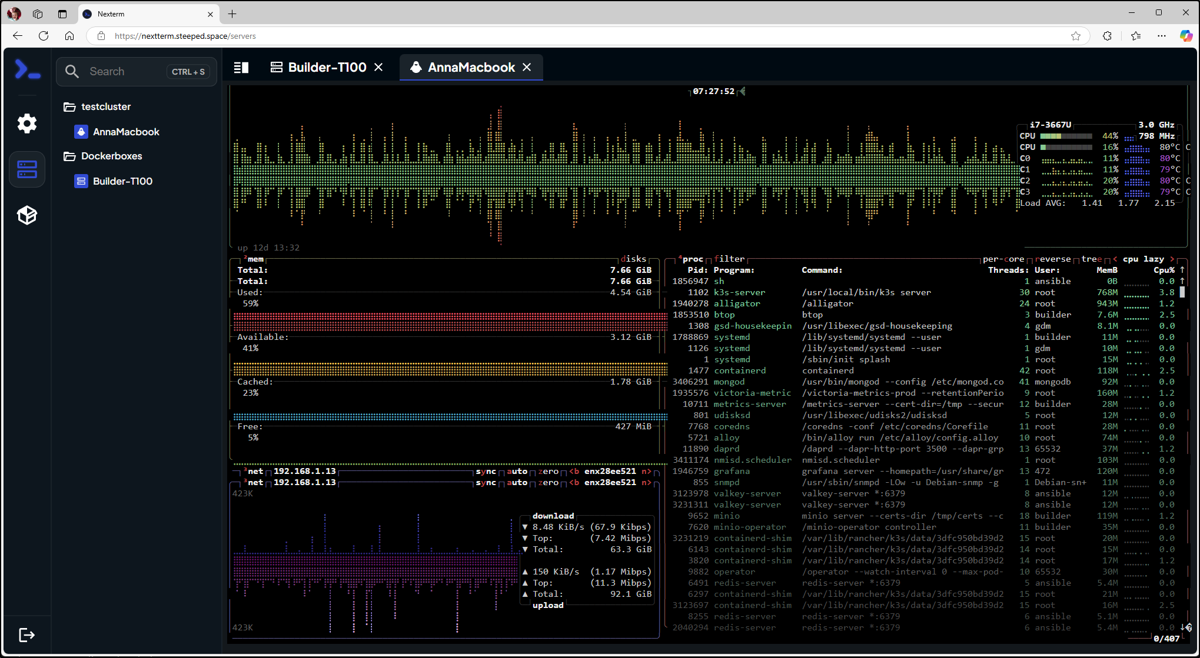
Task: Collapse the testcluster folder
Action: pyautogui.click(x=98, y=106)
